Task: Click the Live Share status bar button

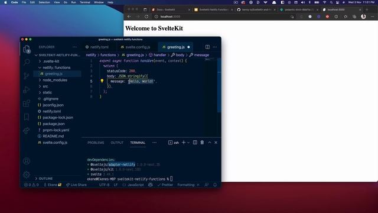Action: coord(76,185)
